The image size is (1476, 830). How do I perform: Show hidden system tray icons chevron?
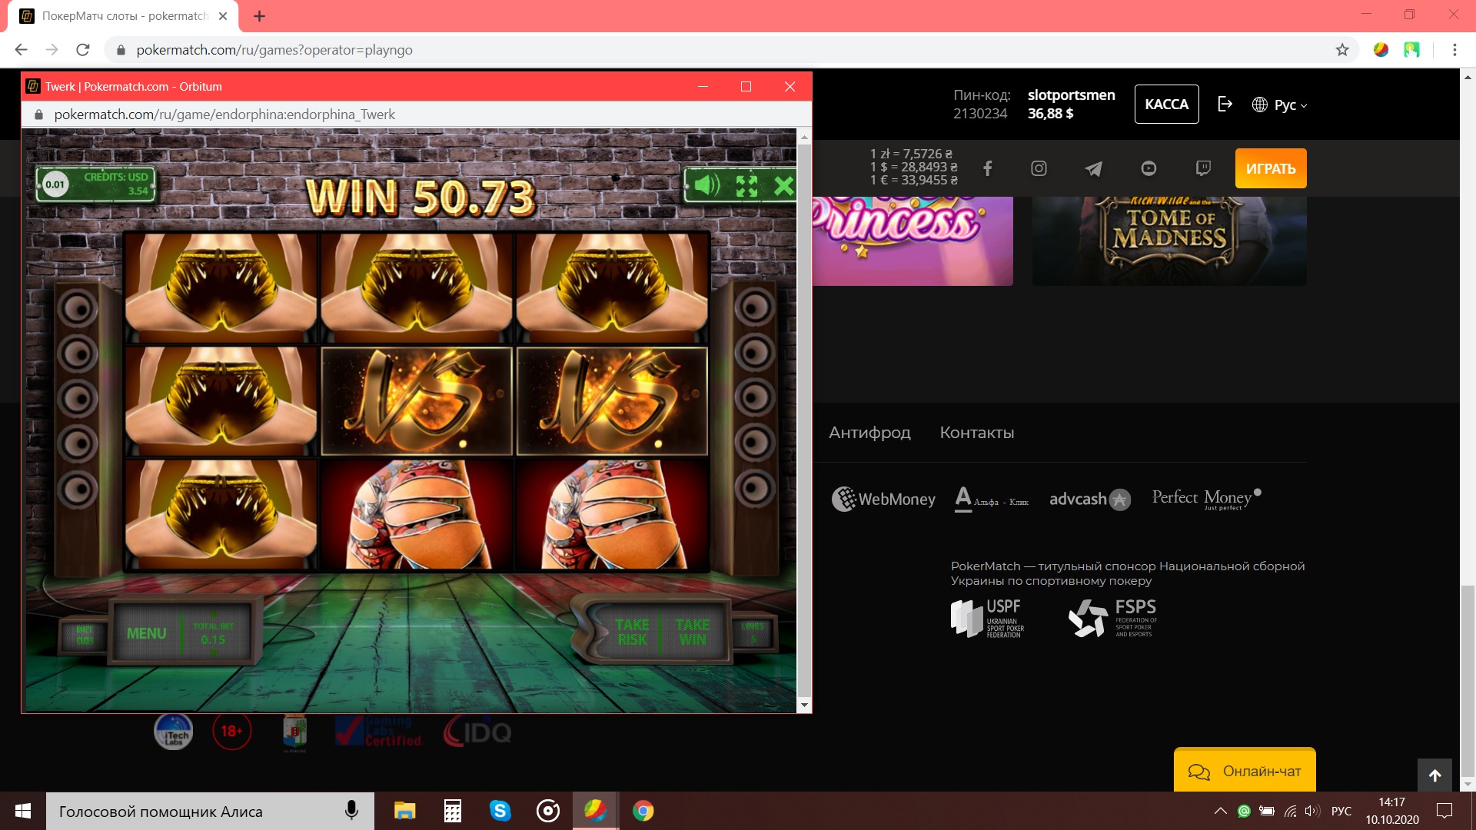[1220, 811]
